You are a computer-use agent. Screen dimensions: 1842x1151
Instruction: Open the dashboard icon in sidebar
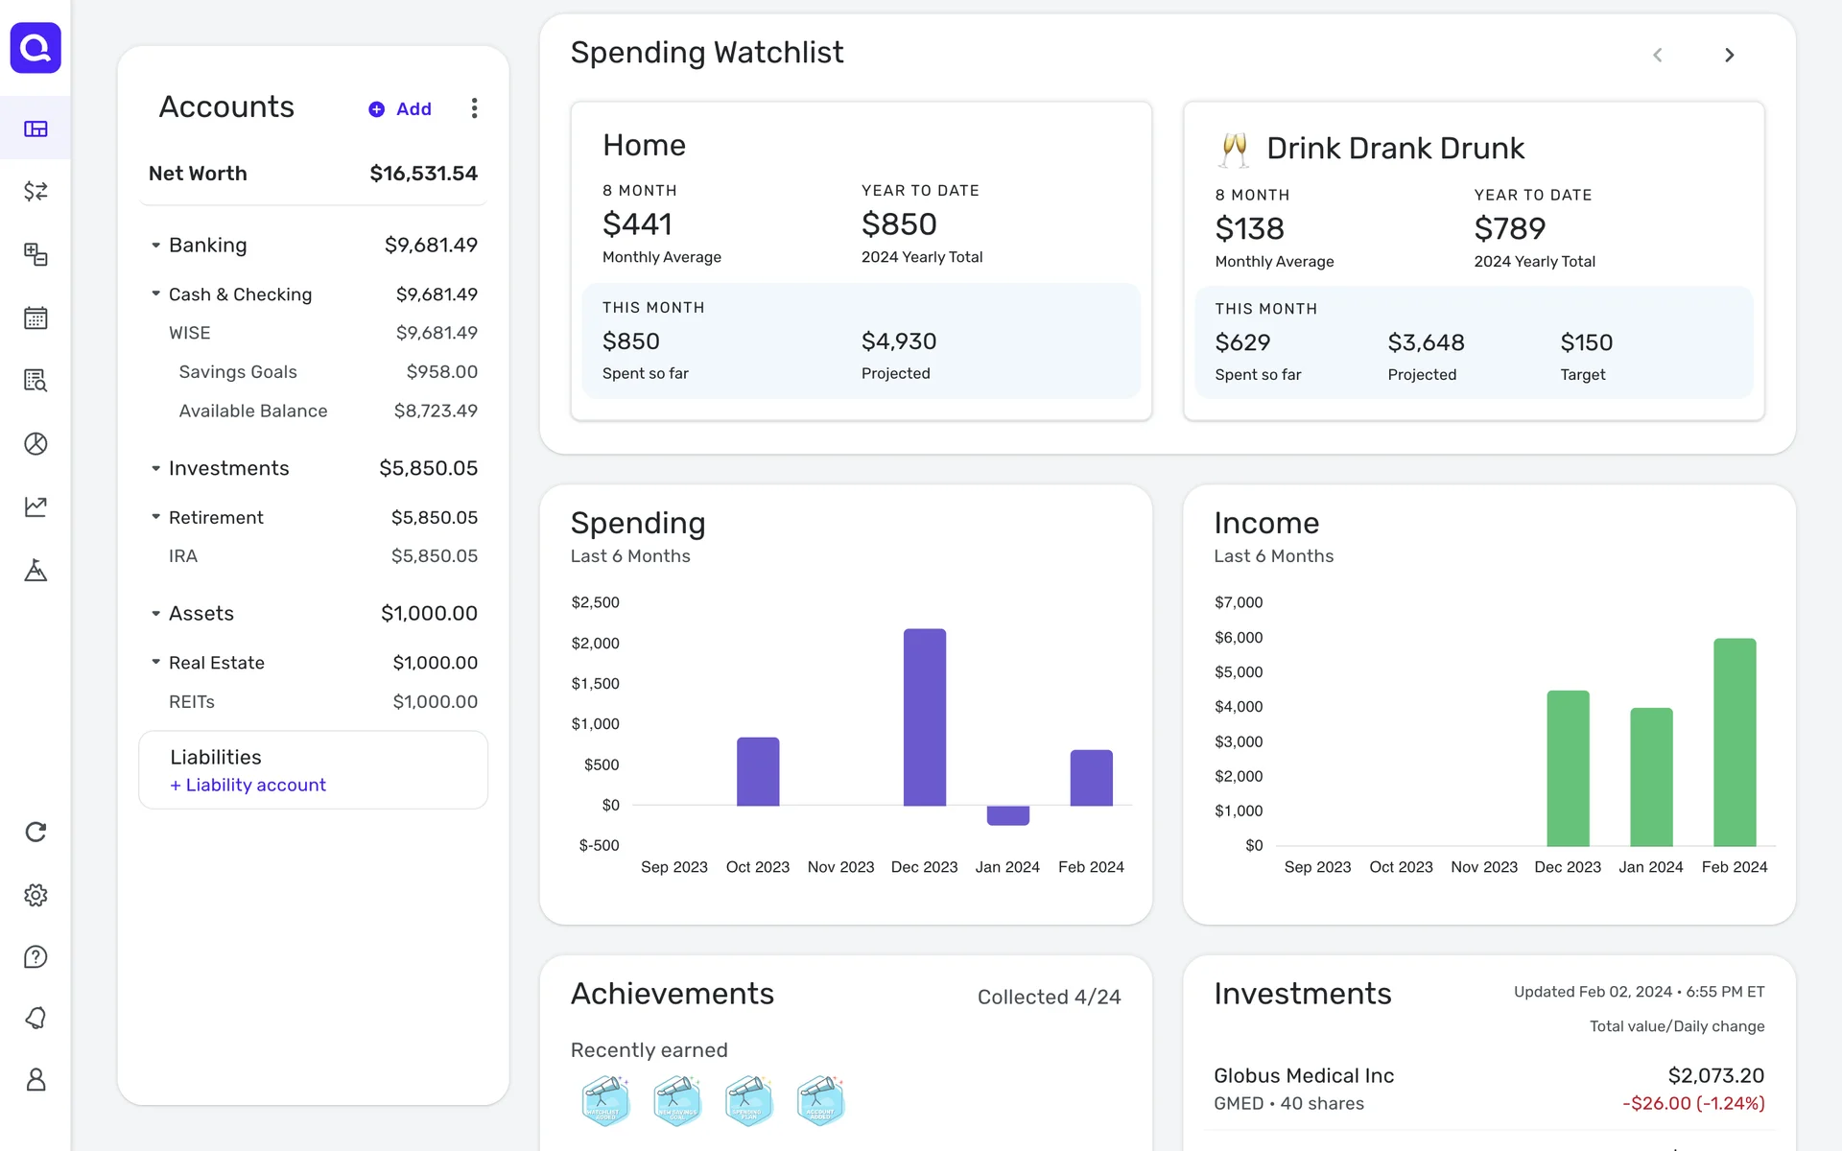click(x=35, y=129)
